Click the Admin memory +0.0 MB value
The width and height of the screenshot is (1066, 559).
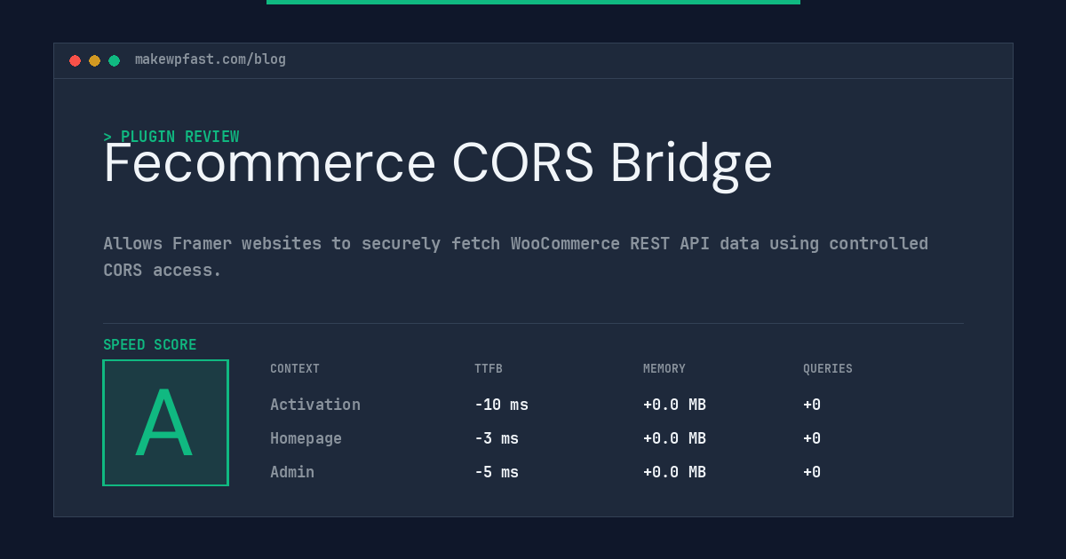point(674,472)
